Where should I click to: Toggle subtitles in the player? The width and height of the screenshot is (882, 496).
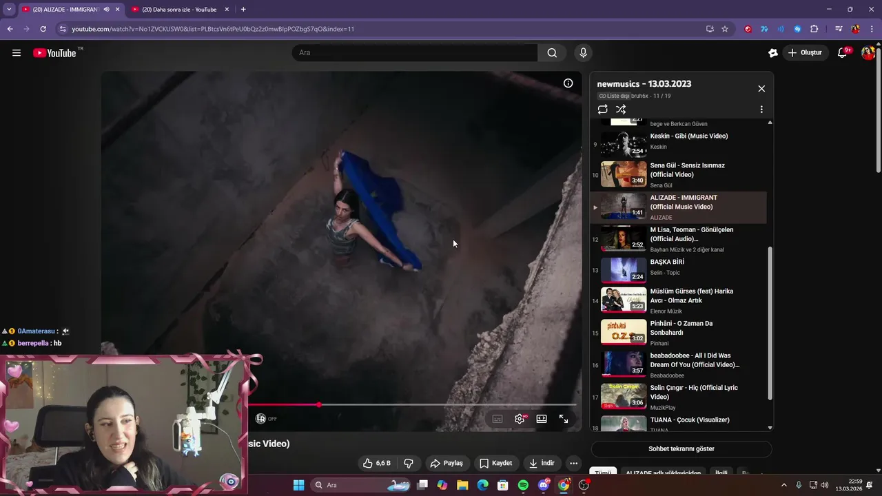[x=498, y=419]
